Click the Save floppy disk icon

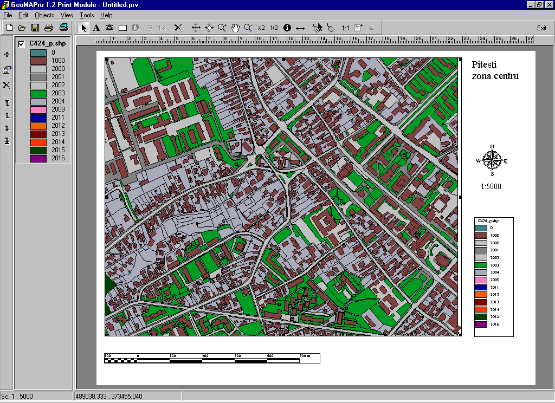pyautogui.click(x=35, y=28)
